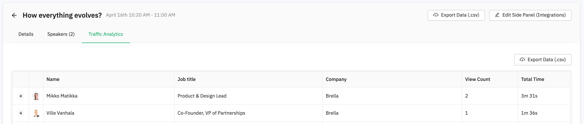
Task: Expand the Ville Vanhala row
Action: coord(21,113)
